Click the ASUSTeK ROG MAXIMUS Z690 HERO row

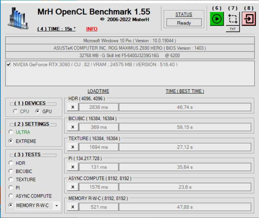pyautogui.click(x=130, y=48)
